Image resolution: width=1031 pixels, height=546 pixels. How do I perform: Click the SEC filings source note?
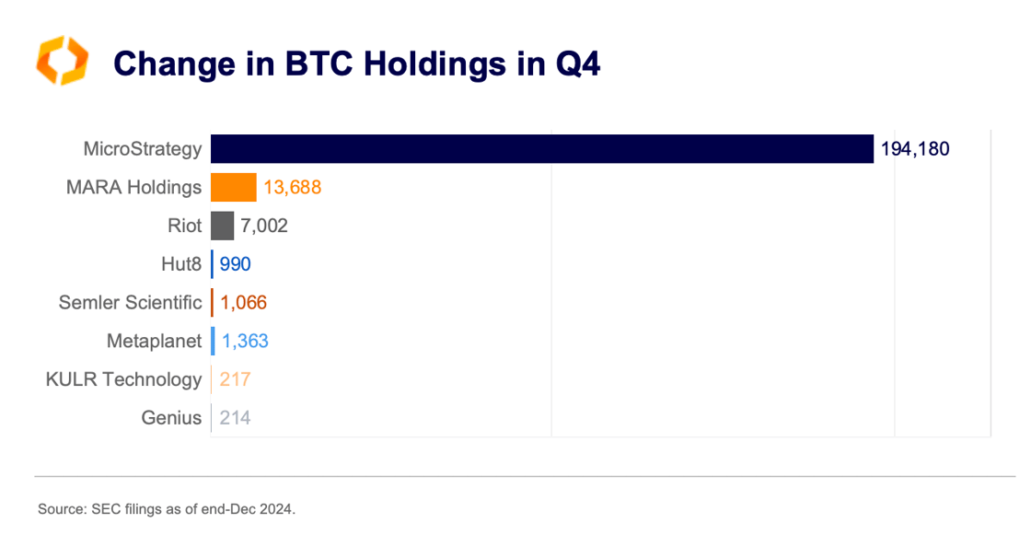(x=167, y=508)
